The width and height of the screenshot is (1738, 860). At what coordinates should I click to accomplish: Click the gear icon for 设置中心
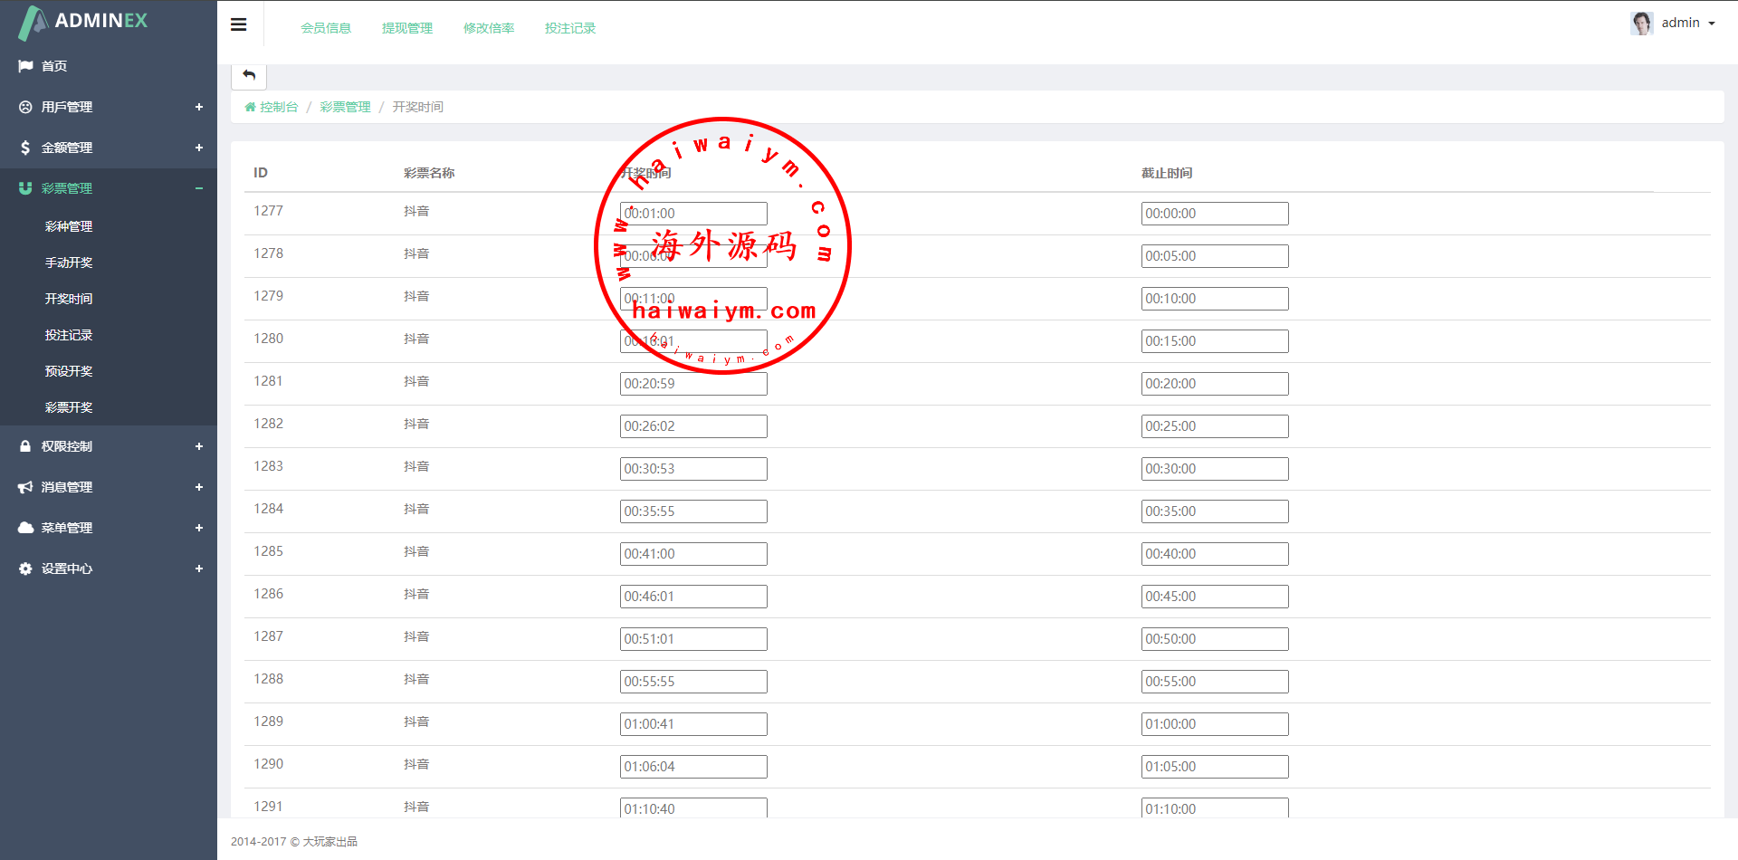[x=25, y=569]
